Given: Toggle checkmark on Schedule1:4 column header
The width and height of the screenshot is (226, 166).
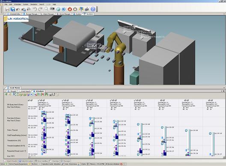Looking at the screenshot, I should (111, 100).
